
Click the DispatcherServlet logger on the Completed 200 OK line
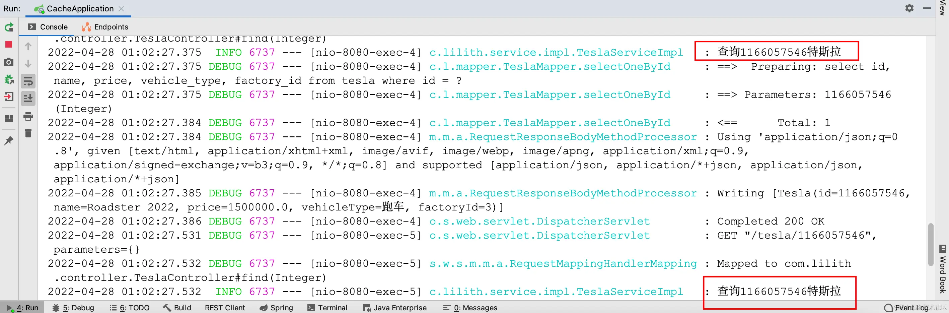539,221
